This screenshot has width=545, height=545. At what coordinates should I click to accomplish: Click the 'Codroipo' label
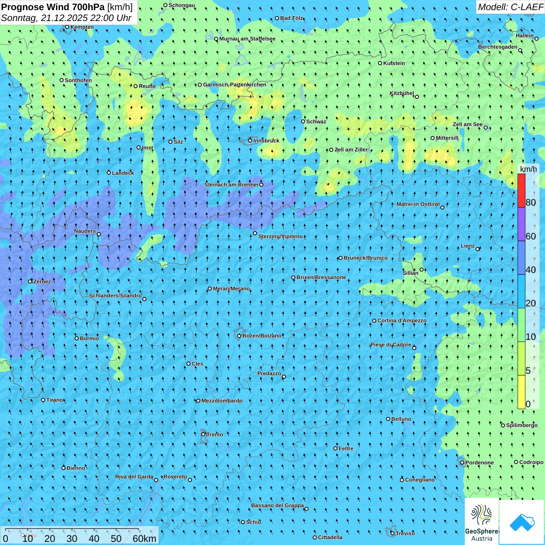click(531, 462)
